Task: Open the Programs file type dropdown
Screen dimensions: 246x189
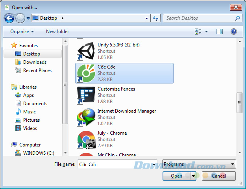Action: pyautogui.click(x=199, y=164)
